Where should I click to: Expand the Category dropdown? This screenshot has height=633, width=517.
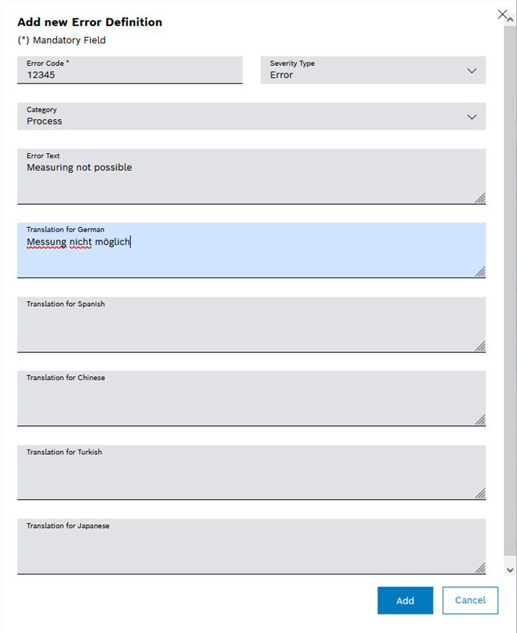(x=472, y=117)
